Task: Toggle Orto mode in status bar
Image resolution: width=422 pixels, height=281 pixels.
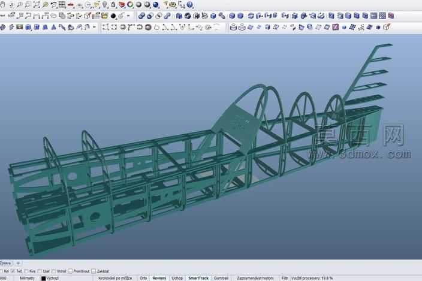Action: coord(143,278)
